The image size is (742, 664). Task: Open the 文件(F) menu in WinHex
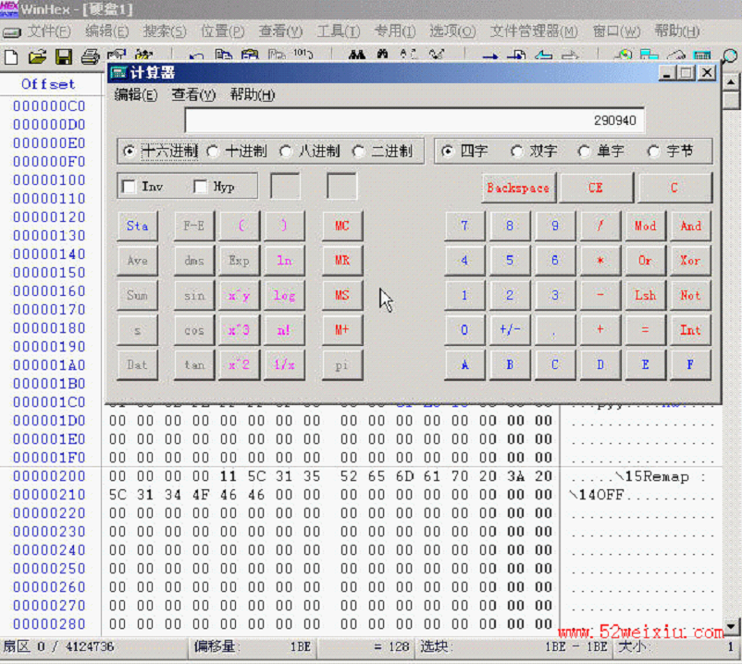[x=49, y=31]
